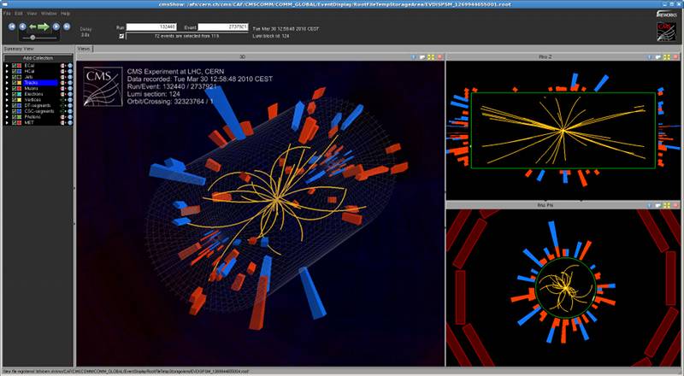The image size is (684, 376).
Task: Maximize the Rho Phi view
Action: (x=667, y=204)
